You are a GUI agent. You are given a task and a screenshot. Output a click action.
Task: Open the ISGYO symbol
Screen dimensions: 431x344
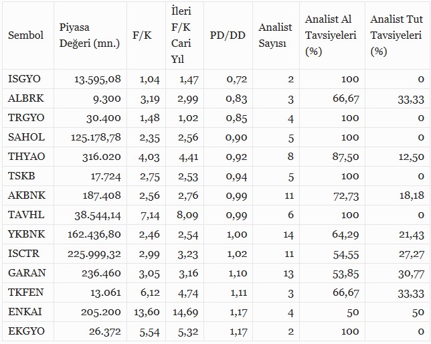coord(24,79)
